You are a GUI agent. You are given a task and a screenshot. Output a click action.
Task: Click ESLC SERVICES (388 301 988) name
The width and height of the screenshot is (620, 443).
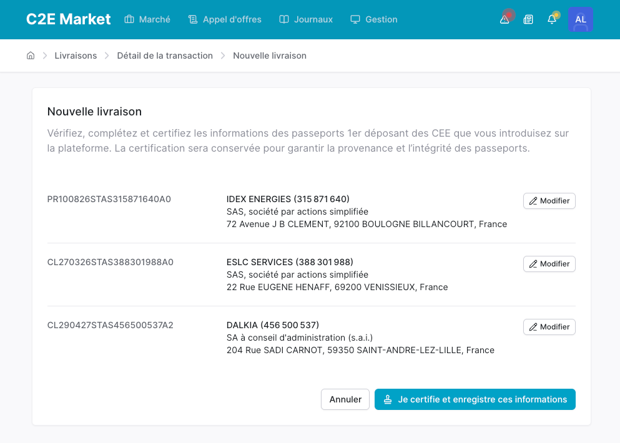click(290, 262)
